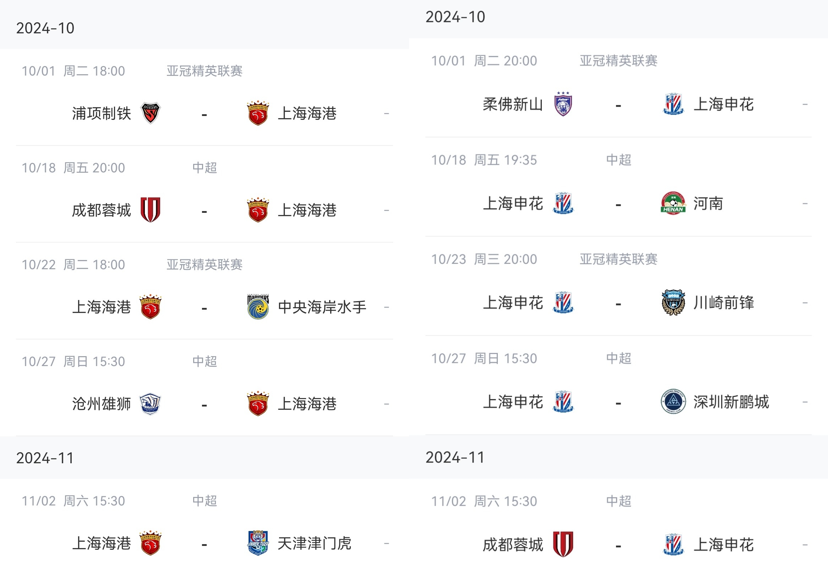Screen dimensions: 828x575
Task: Select the 天津津门虎 team name
Action: 314,543
